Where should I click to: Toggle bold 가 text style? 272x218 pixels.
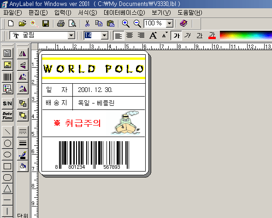[x=177, y=35]
